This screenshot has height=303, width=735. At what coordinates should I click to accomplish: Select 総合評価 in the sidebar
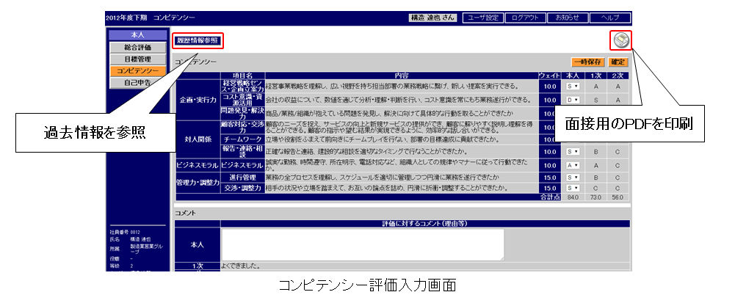point(137,48)
